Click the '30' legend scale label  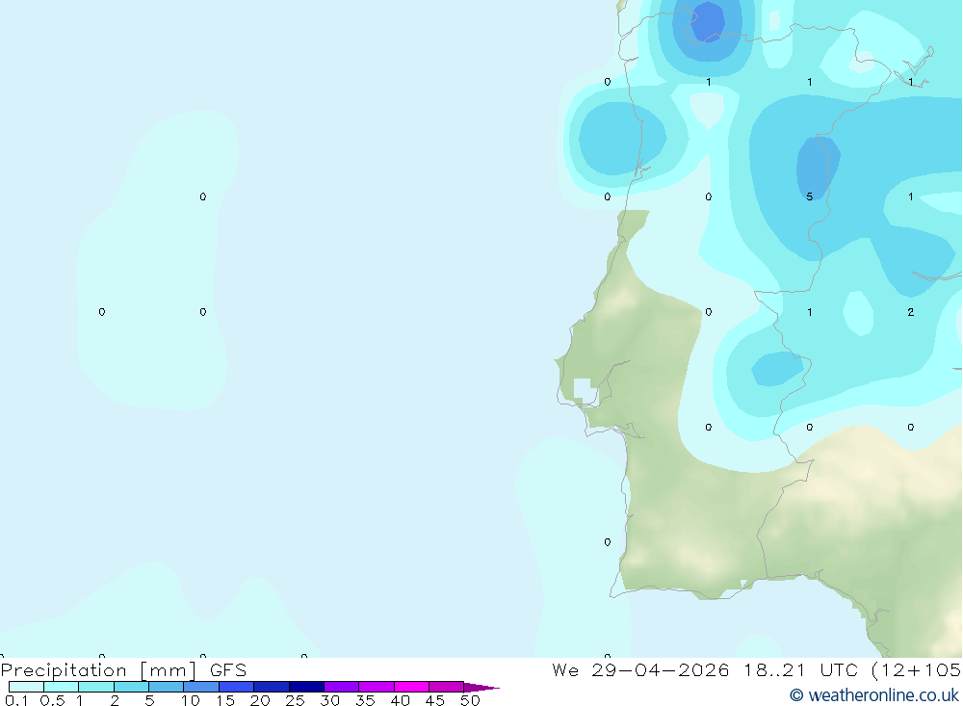(330, 700)
